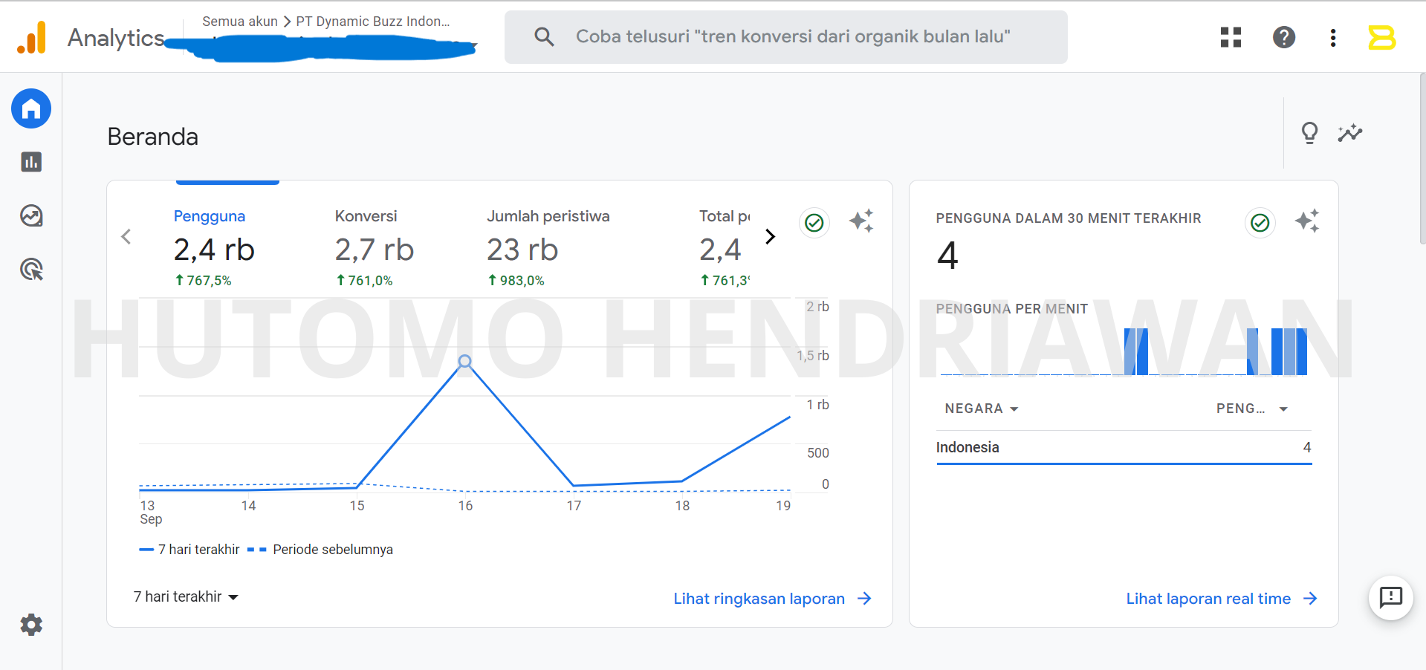Click the Jumlah peristiwa value 23 rb
The width and height of the screenshot is (1426, 670).
point(522,250)
